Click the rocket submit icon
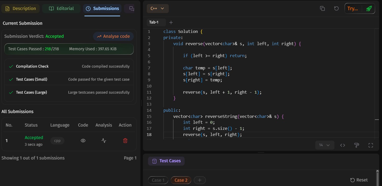Screen dimensions: 382x186 pos(369,8)
